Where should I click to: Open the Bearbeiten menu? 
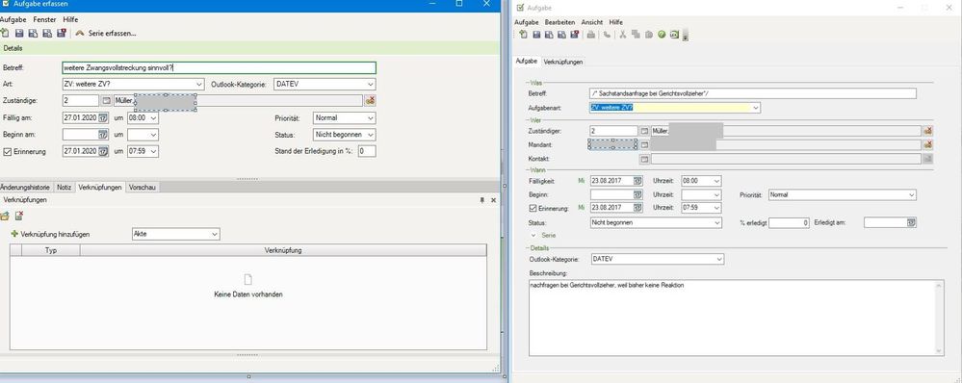click(559, 22)
